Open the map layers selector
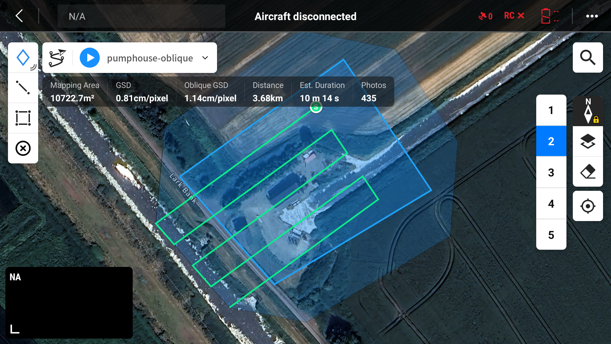 point(587,141)
